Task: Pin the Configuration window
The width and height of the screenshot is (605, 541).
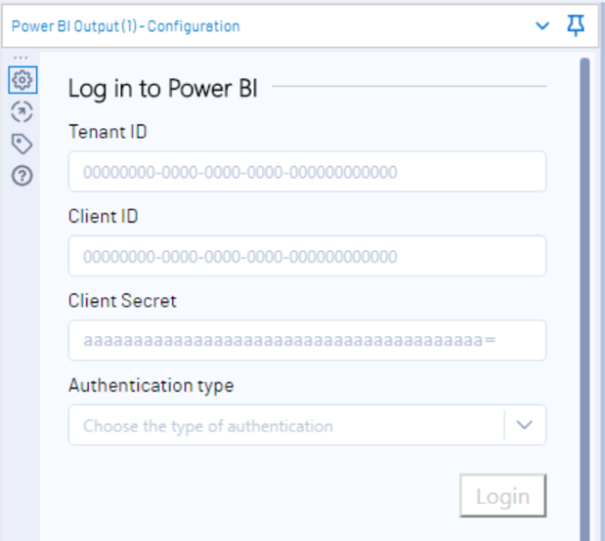Action: click(x=576, y=25)
